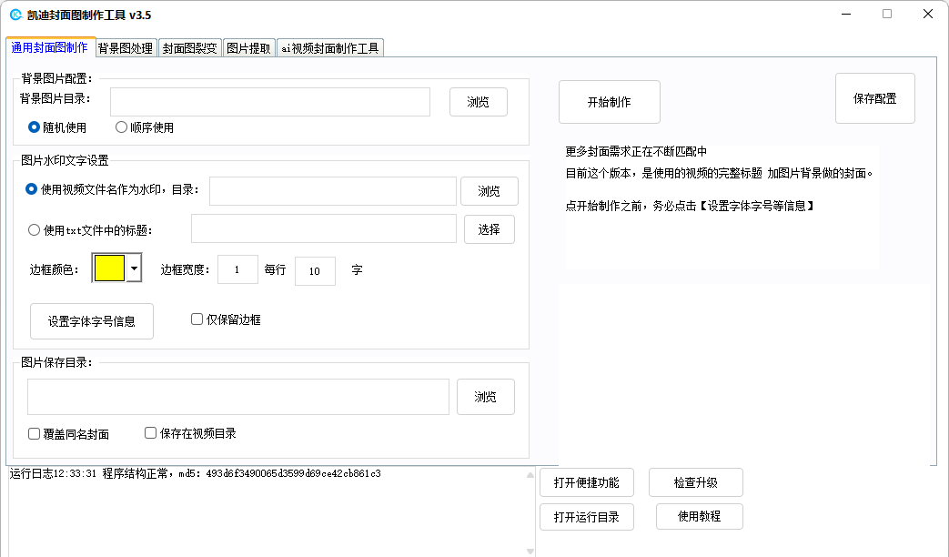Click the 保存配置 button
949x557 pixels.
tap(875, 98)
